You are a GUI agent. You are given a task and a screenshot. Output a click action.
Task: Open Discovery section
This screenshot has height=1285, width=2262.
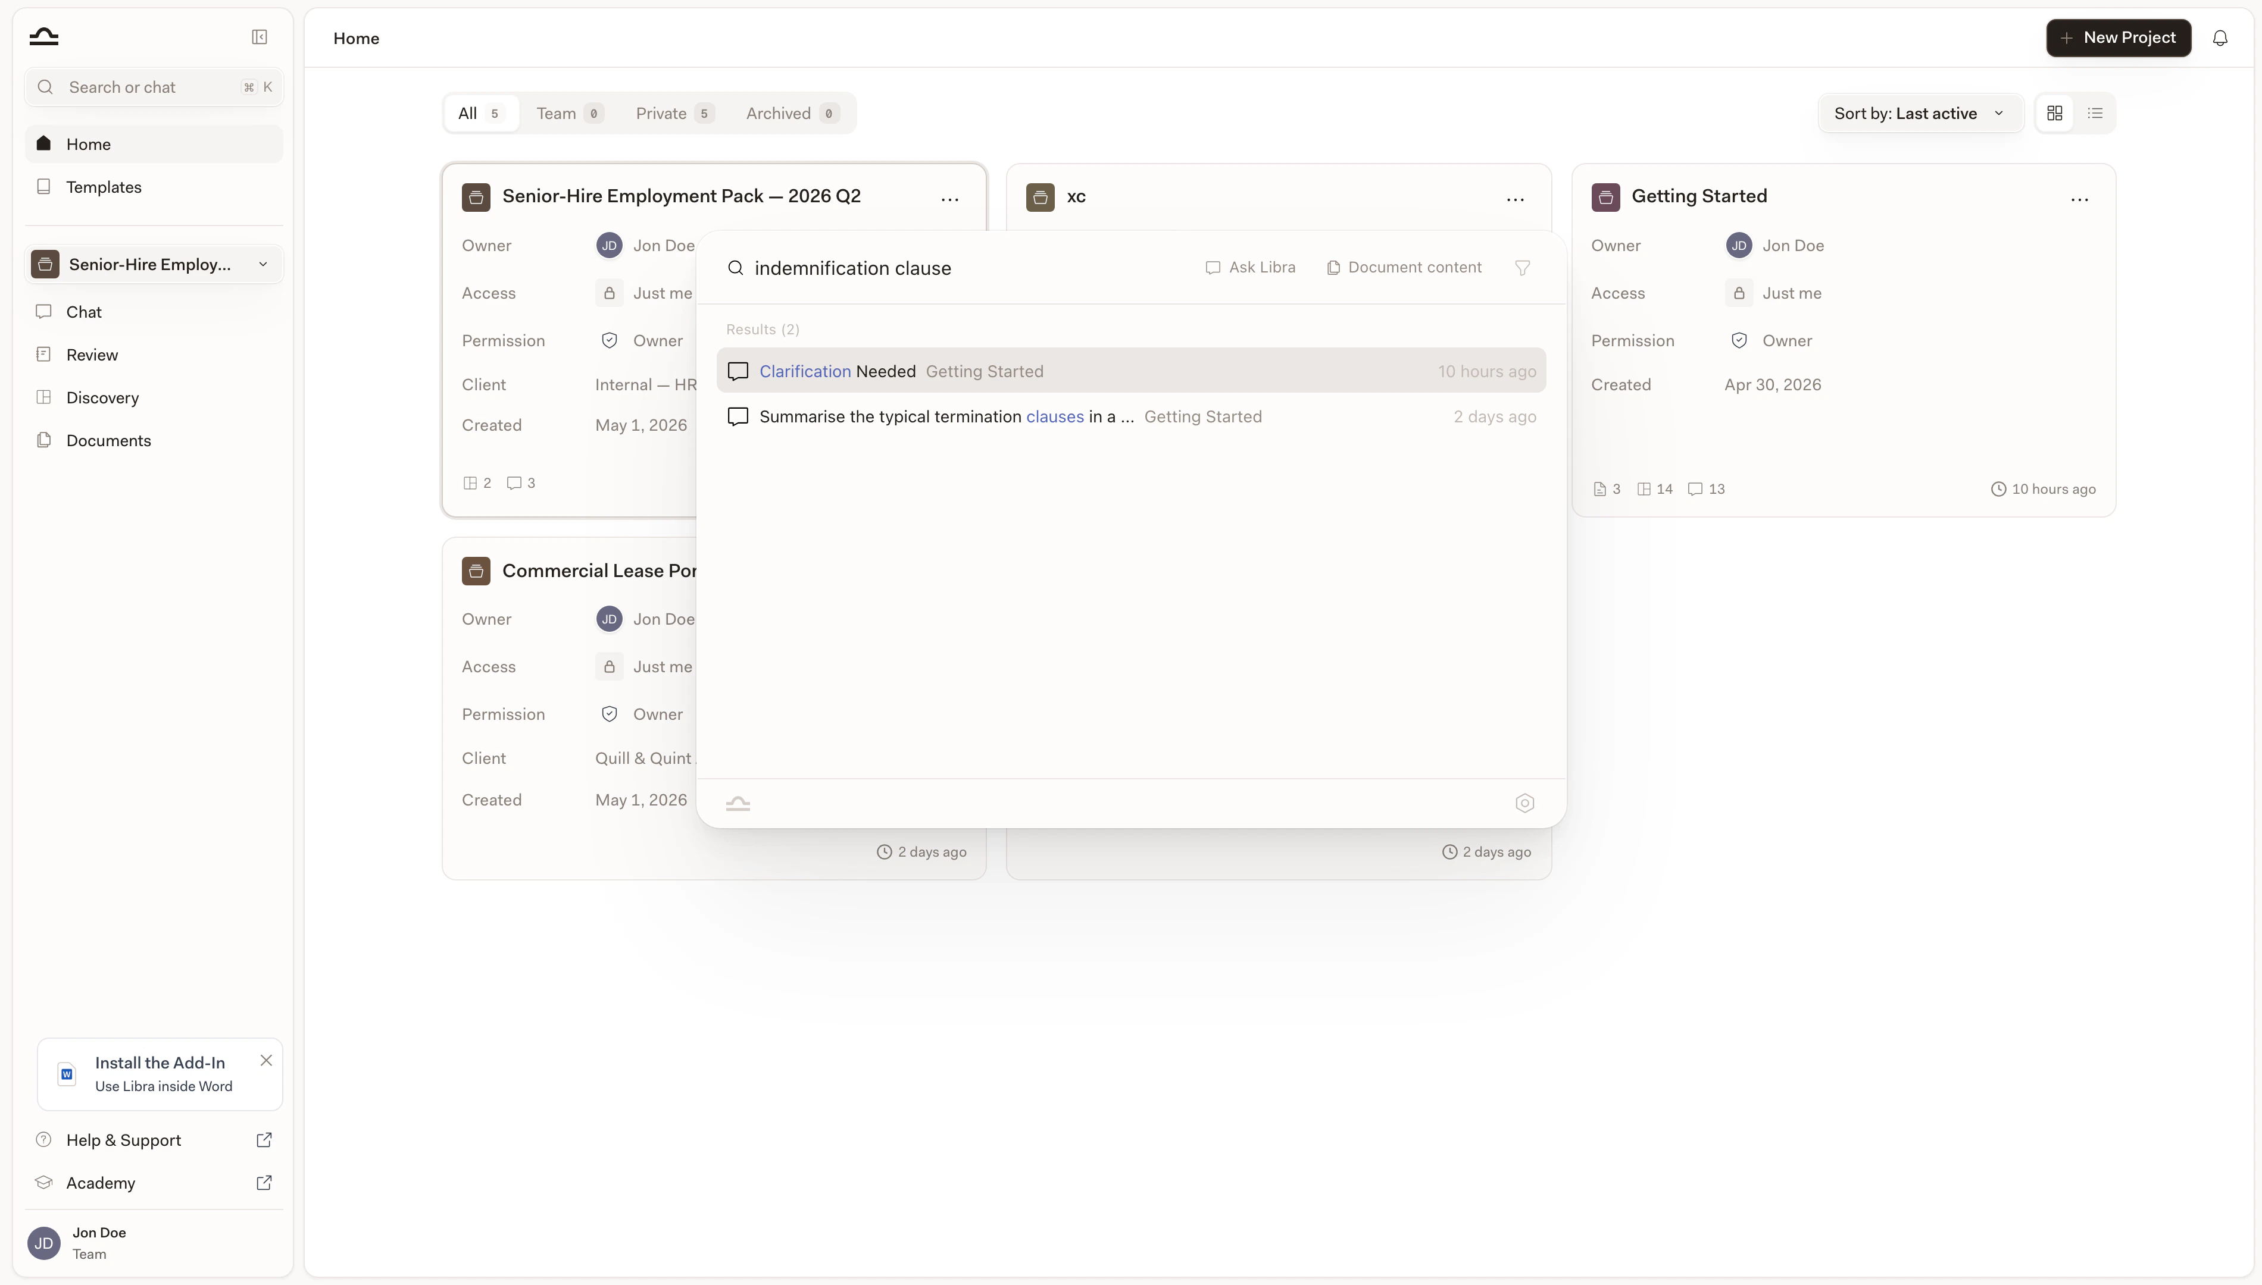(154, 397)
